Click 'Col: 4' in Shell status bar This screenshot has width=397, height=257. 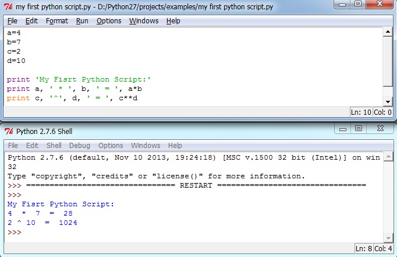point(383,248)
